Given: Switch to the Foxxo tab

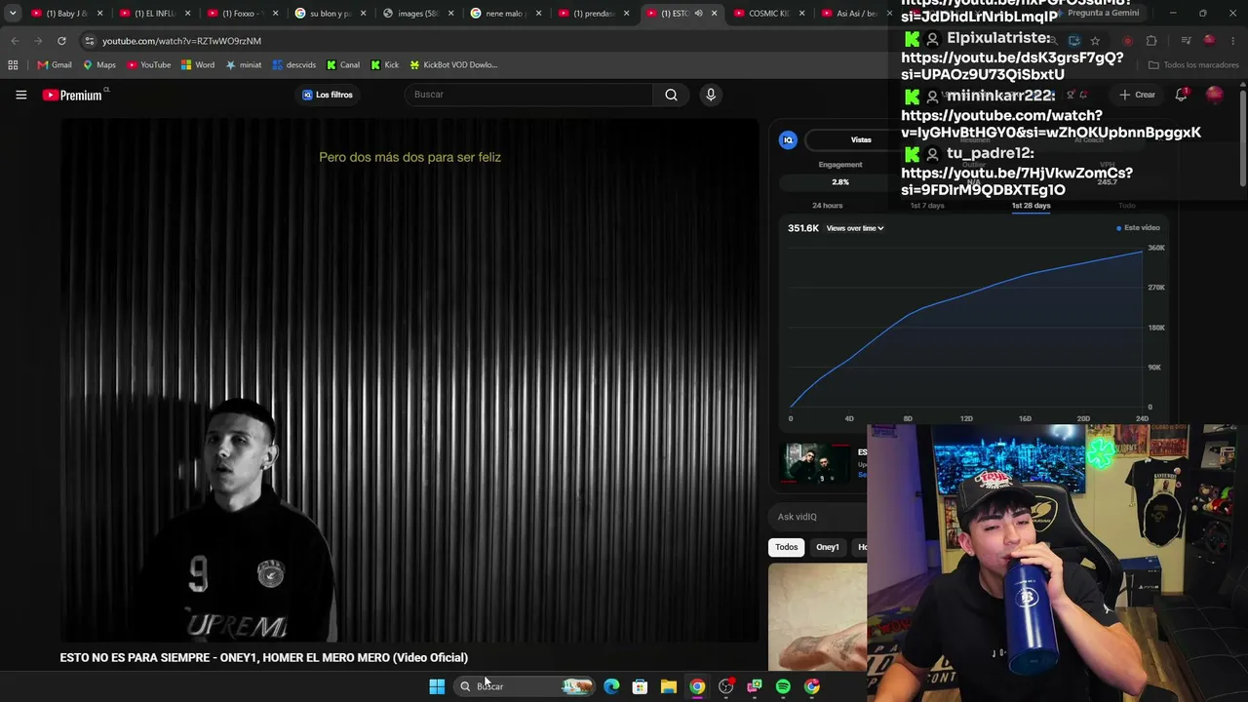Looking at the screenshot, I should (x=240, y=14).
